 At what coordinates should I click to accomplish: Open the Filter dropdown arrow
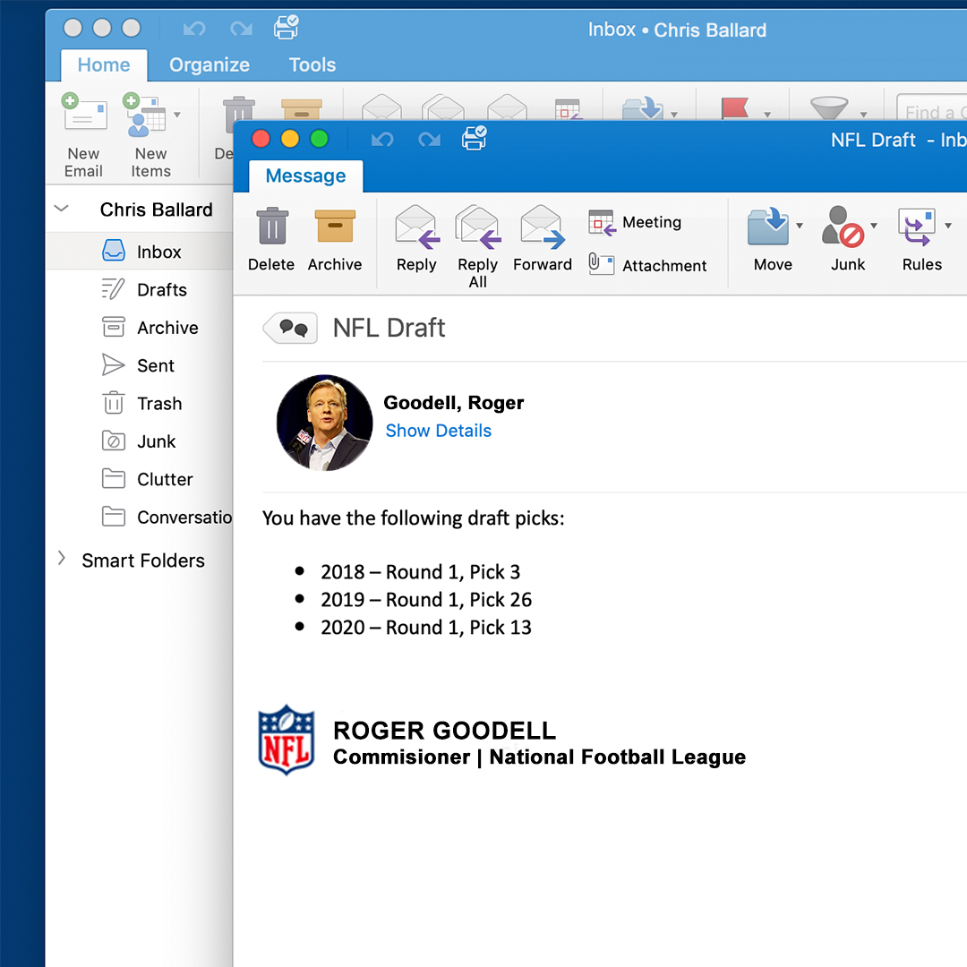(863, 115)
